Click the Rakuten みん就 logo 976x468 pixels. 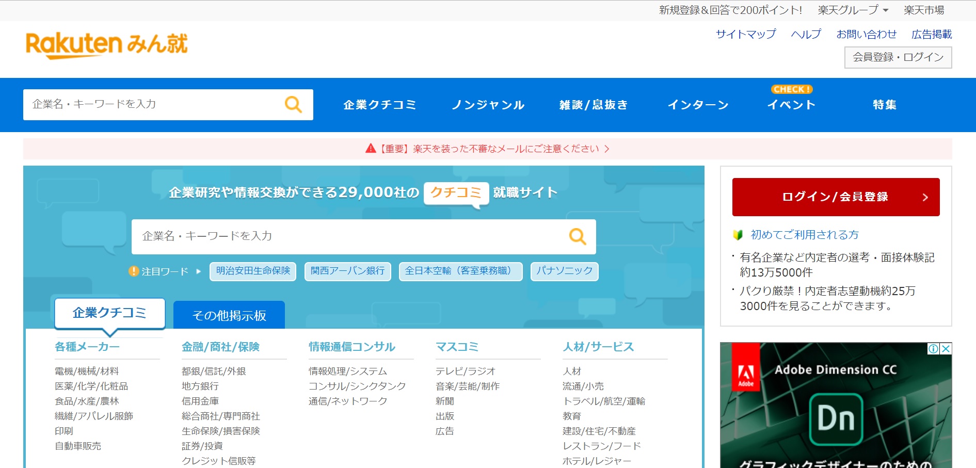coord(106,45)
